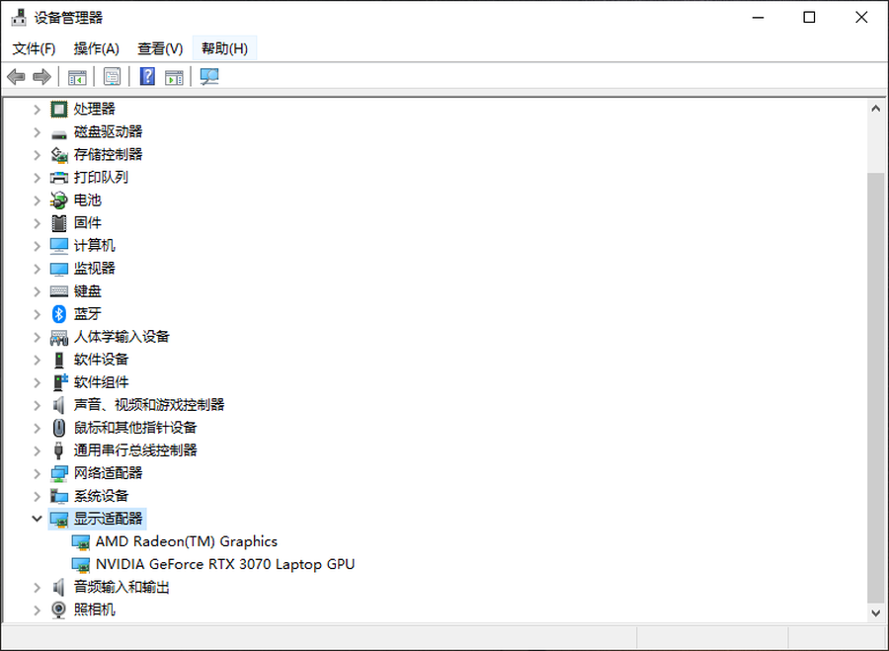Expand the 处理器 node
This screenshot has height=651, width=889.
[x=37, y=109]
